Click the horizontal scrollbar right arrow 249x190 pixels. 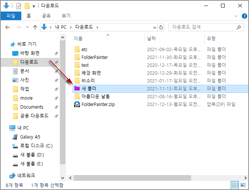coord(246,178)
